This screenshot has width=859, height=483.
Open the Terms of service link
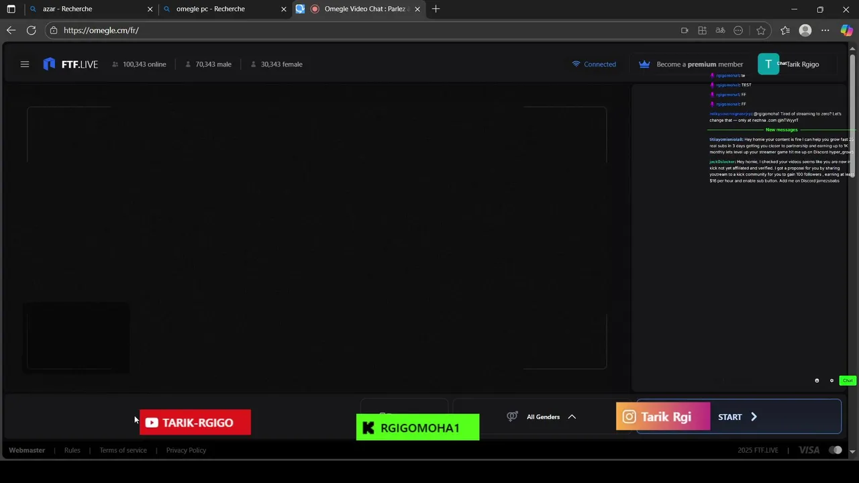click(123, 450)
